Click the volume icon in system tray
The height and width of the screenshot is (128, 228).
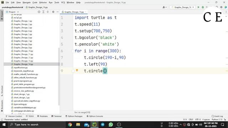(201, 124)
